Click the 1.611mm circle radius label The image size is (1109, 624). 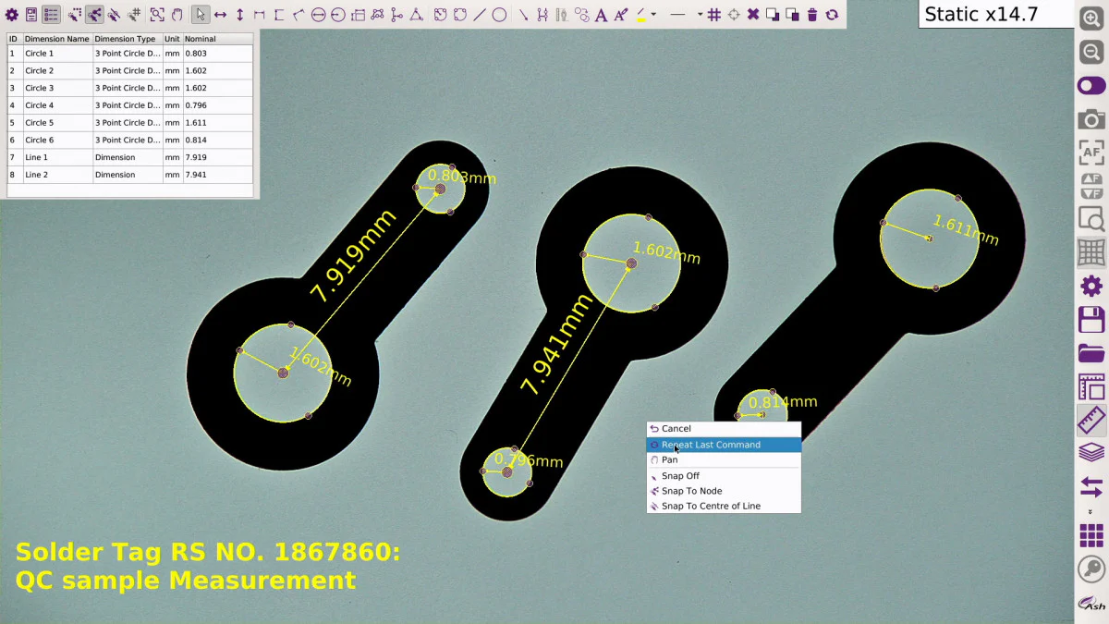[966, 230]
